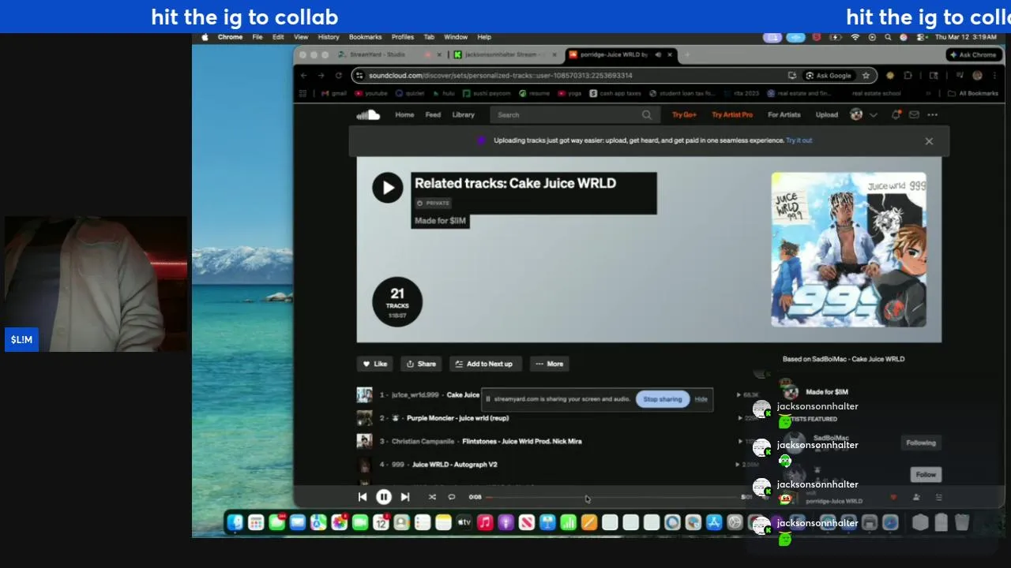Screen dimensions: 1011x568
Task: Click the search magnifier icon
Action: (x=647, y=115)
